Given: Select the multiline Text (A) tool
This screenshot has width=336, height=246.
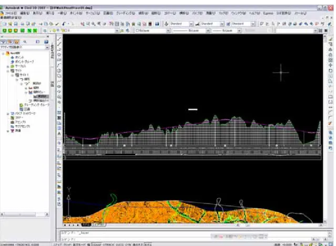Looking at the screenshot, I should click(x=59, y=134).
